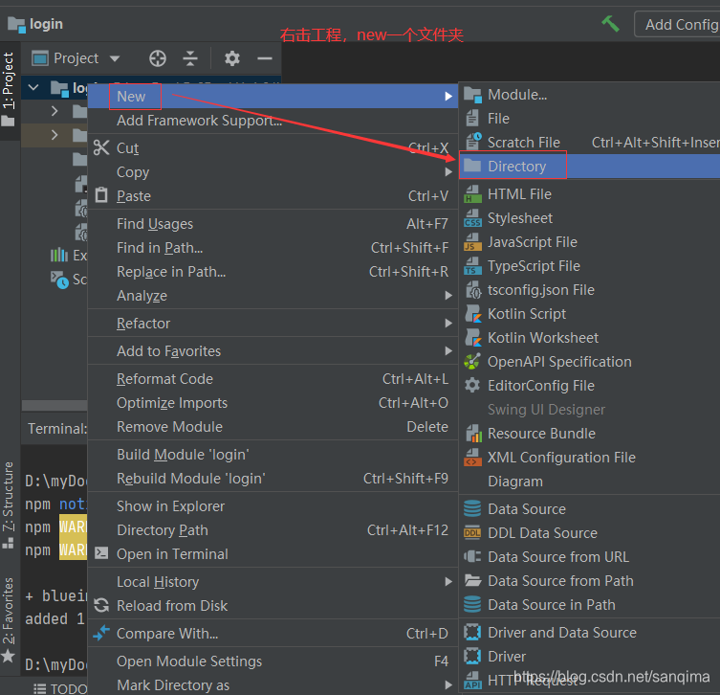Hide the Project panel with minus icon
This screenshot has height=695, width=720.
(x=265, y=58)
